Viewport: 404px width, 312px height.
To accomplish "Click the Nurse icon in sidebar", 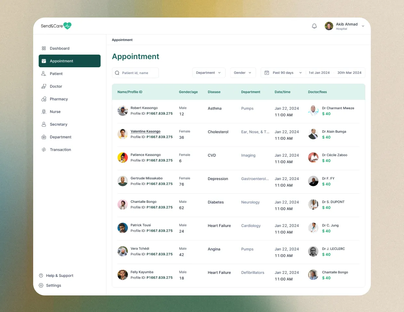I will point(44,112).
